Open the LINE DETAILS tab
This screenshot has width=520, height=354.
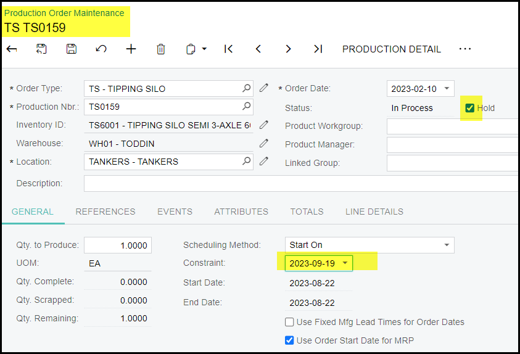[x=374, y=212]
